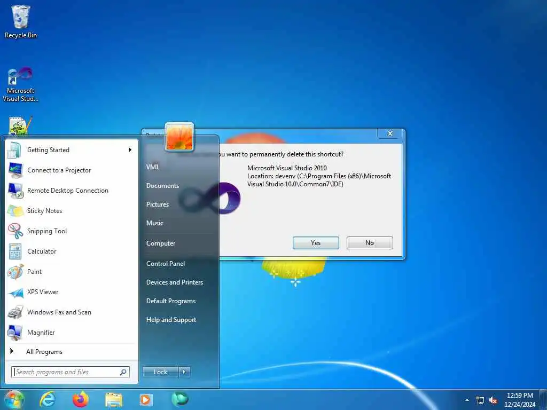Open Computer from Start menu
Screen dimensions: 547x410
160,243
